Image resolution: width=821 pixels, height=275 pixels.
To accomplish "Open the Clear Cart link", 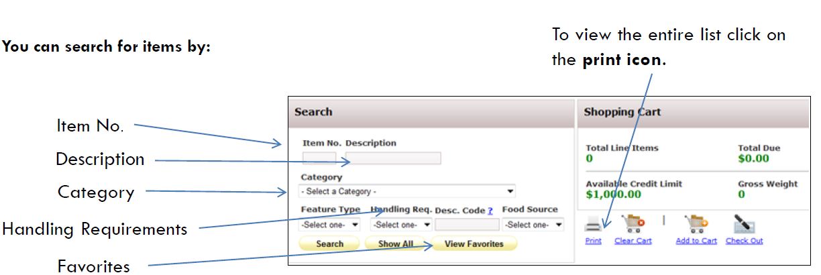I will (633, 241).
